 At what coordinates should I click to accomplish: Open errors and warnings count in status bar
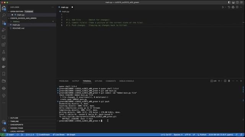pyautogui.click(x=30, y=135)
